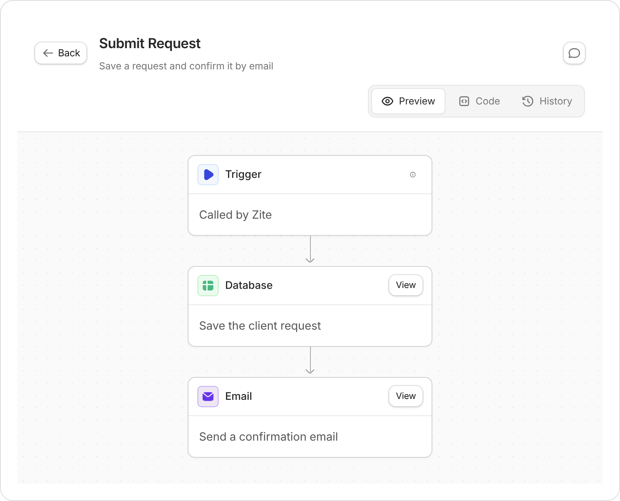This screenshot has height=501, width=620.
Task: Select the 'Send a confirmation email' description
Action: (x=268, y=437)
